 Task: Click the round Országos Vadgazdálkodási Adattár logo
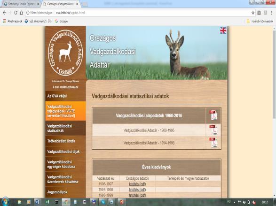65,53
